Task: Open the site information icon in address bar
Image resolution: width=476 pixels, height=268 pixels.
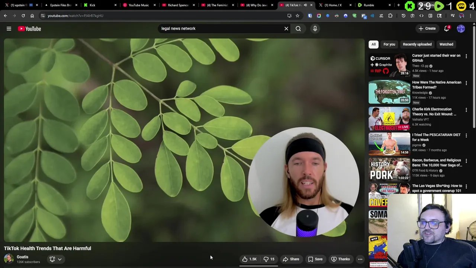Action: click(43, 16)
